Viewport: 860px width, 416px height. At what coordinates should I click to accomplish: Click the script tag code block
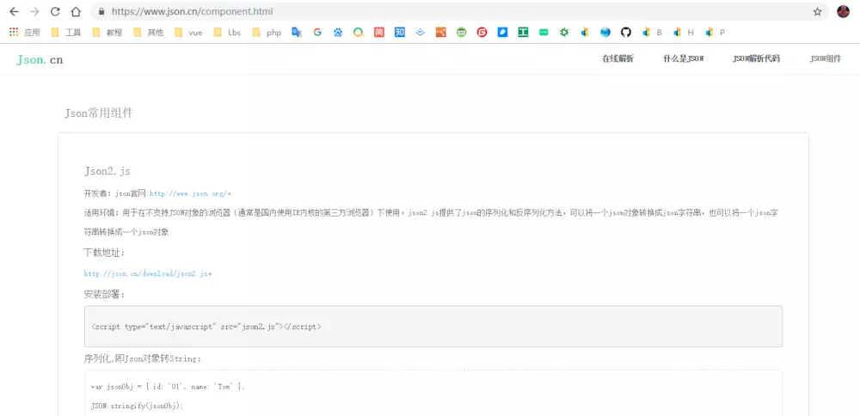pyautogui.click(x=433, y=326)
